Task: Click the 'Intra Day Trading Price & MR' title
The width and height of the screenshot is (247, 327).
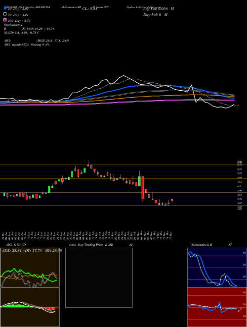Action: 91,245
